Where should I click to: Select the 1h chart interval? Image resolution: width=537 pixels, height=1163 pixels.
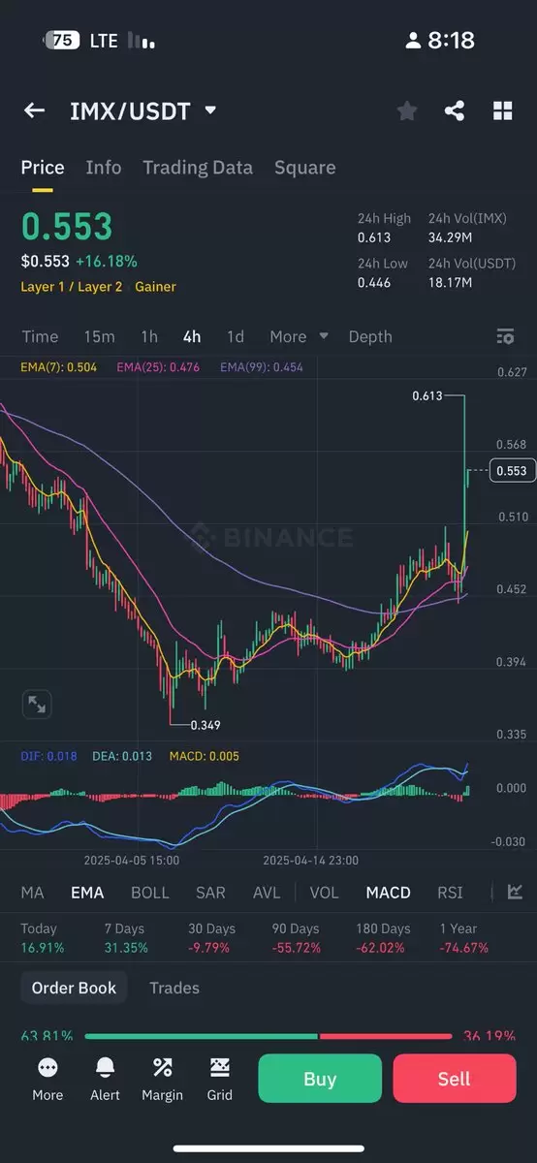coord(149,336)
